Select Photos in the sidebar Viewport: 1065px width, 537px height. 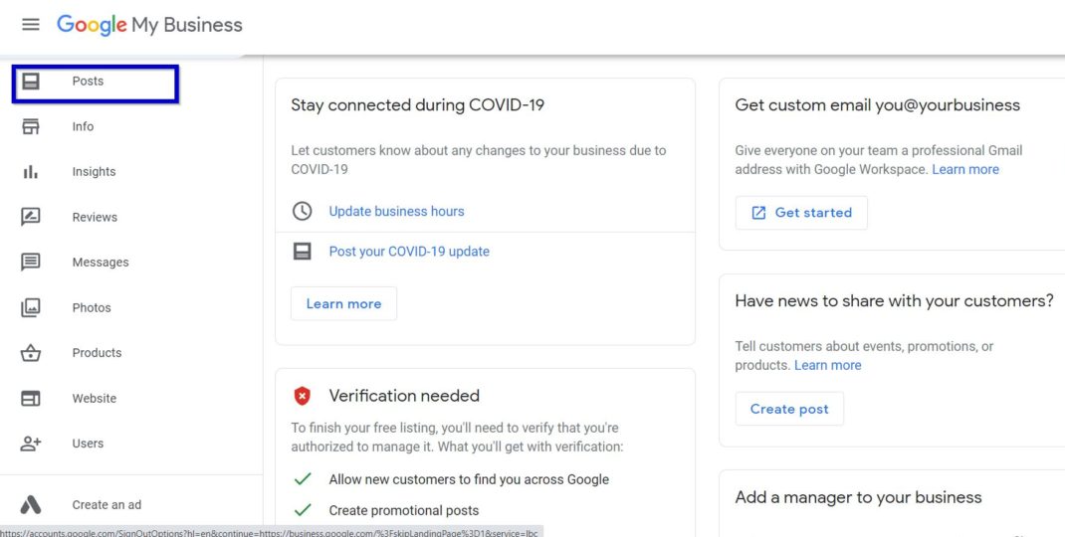(92, 307)
